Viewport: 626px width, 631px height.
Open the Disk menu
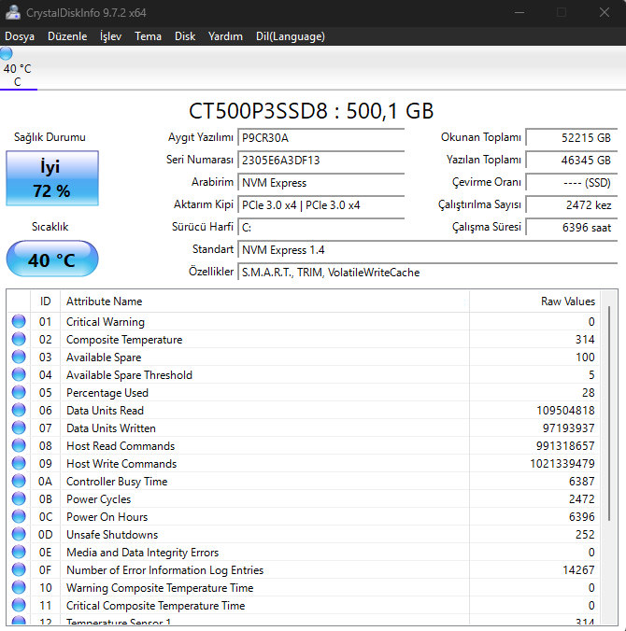click(x=185, y=36)
